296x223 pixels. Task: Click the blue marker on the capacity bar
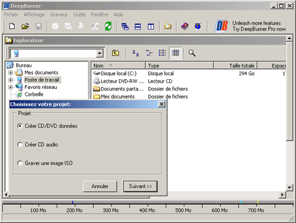click(x=73, y=202)
